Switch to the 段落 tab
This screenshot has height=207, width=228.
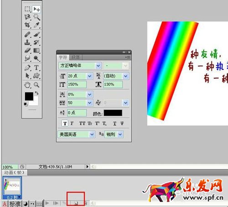[x=76, y=57]
